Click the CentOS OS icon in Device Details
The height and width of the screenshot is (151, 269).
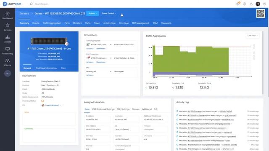43,105
